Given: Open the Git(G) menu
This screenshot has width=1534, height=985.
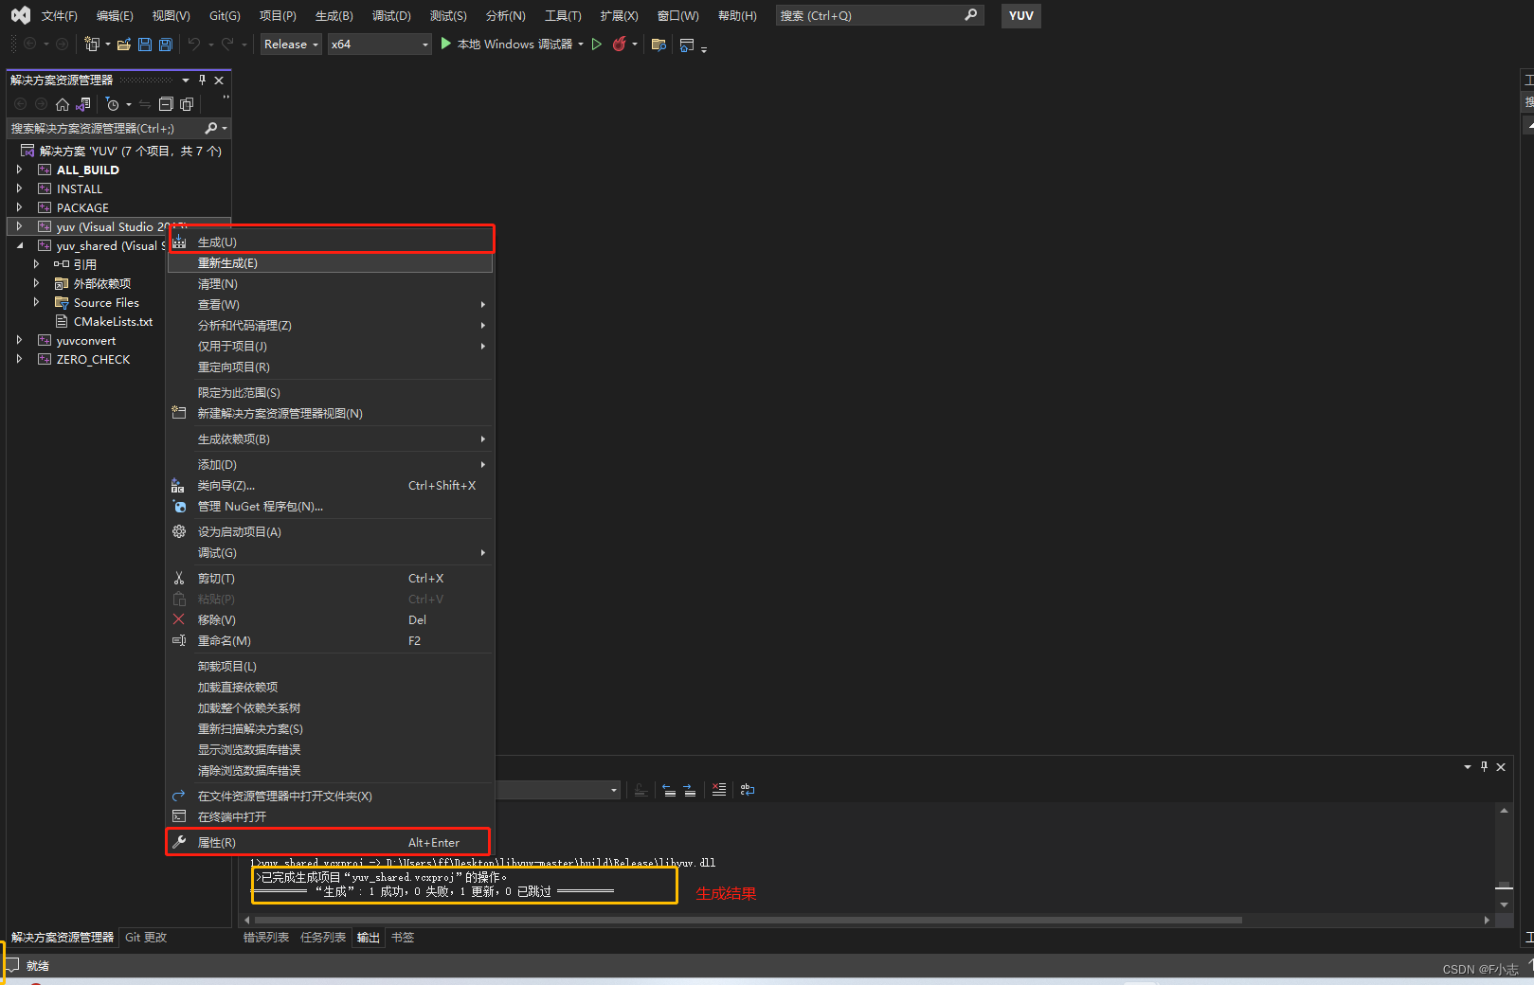Looking at the screenshot, I should click(225, 15).
